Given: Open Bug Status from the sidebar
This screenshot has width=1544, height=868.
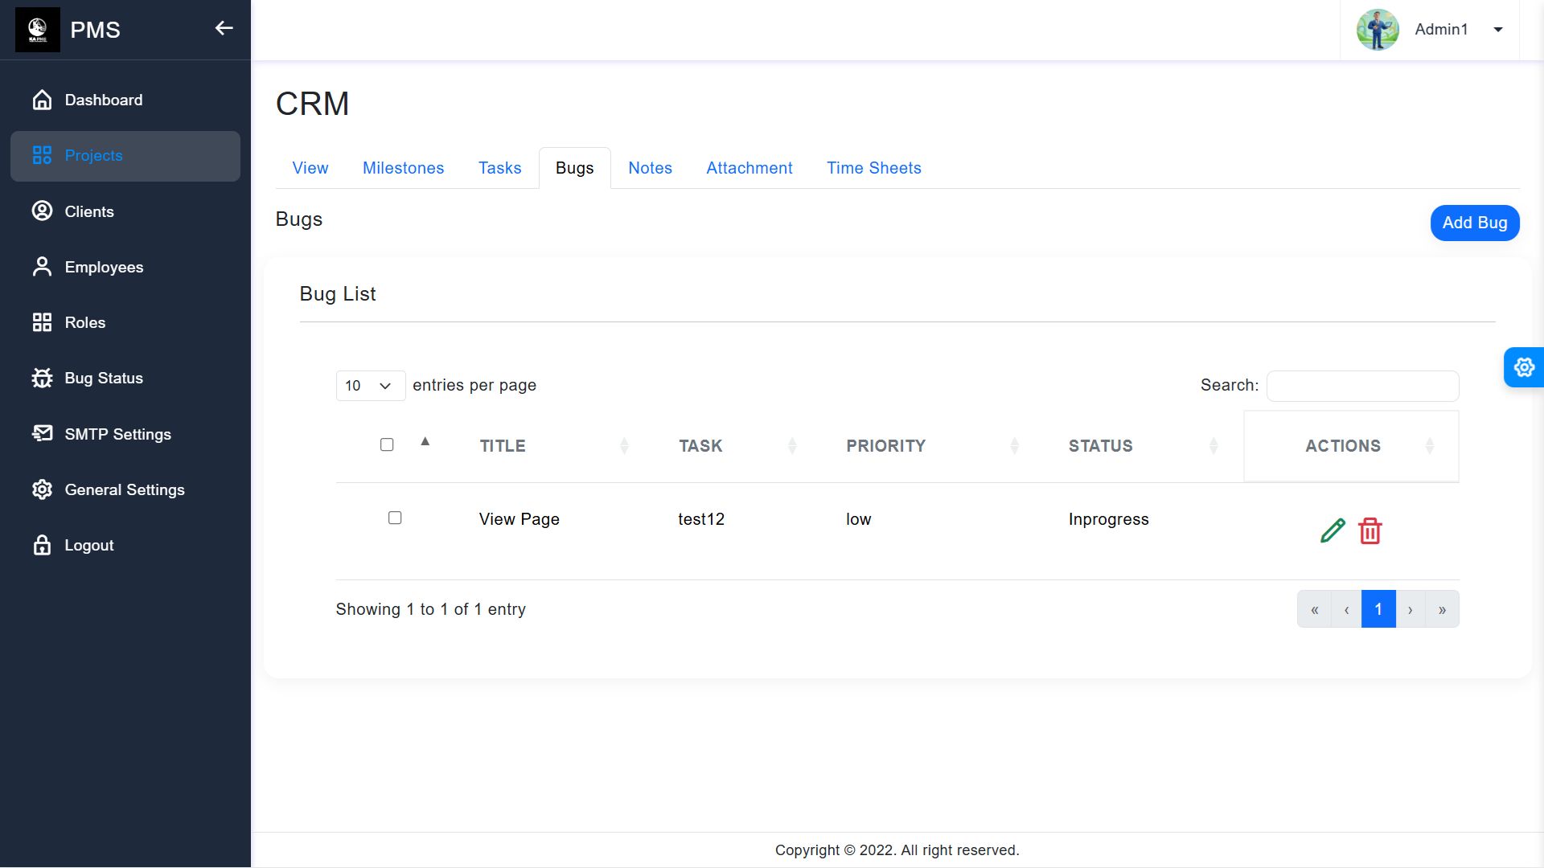Looking at the screenshot, I should (x=104, y=379).
